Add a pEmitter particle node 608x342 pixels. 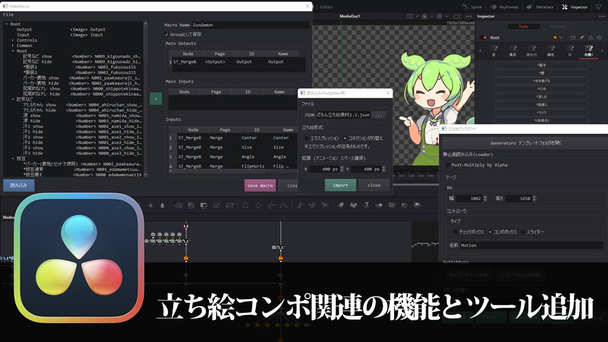[x=300, y=205]
